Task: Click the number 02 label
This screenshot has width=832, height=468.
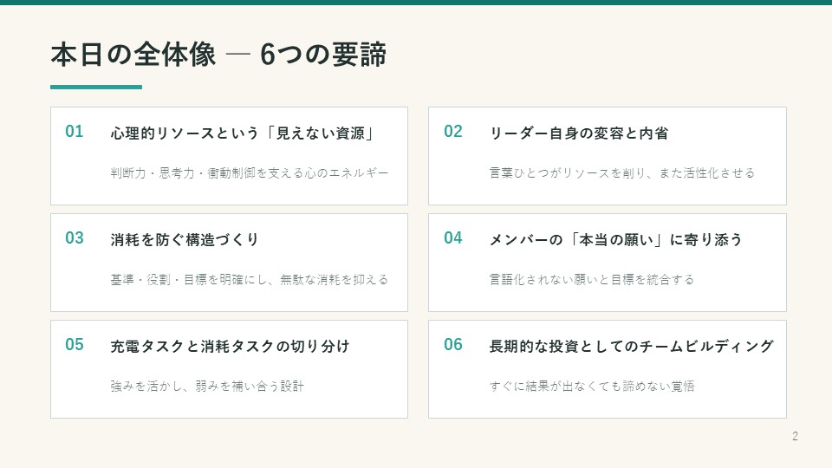Action: point(453,132)
